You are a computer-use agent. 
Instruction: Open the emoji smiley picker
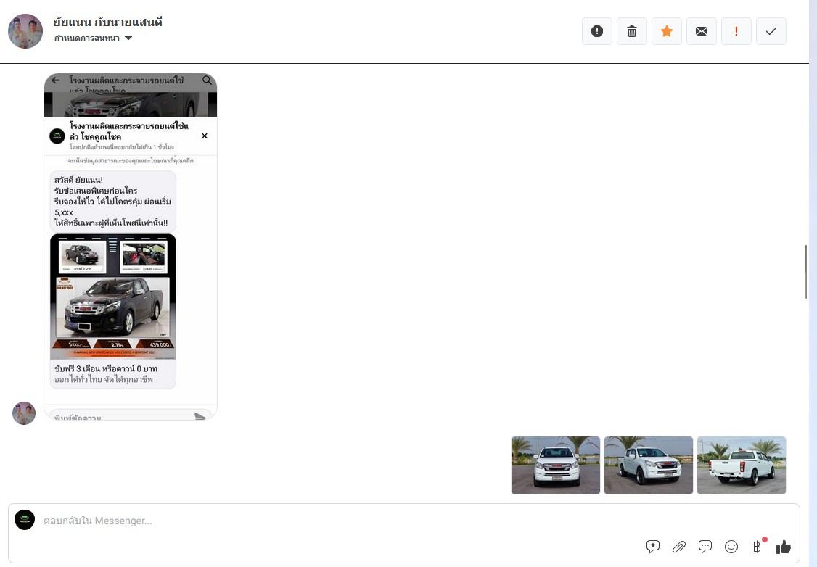731,547
